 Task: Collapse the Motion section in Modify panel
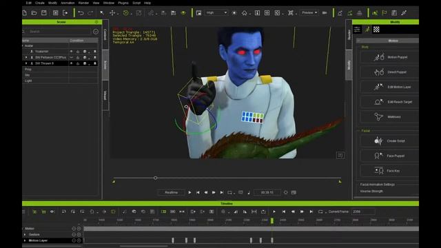[358, 41]
